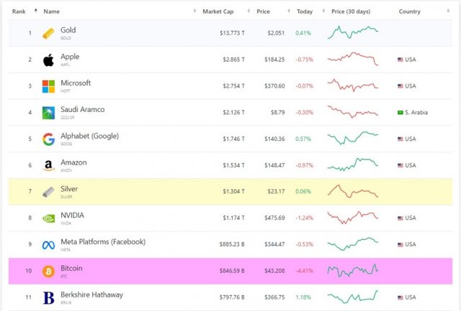The width and height of the screenshot is (461, 311).
Task: Click the Apple logo icon
Action: pos(48,60)
